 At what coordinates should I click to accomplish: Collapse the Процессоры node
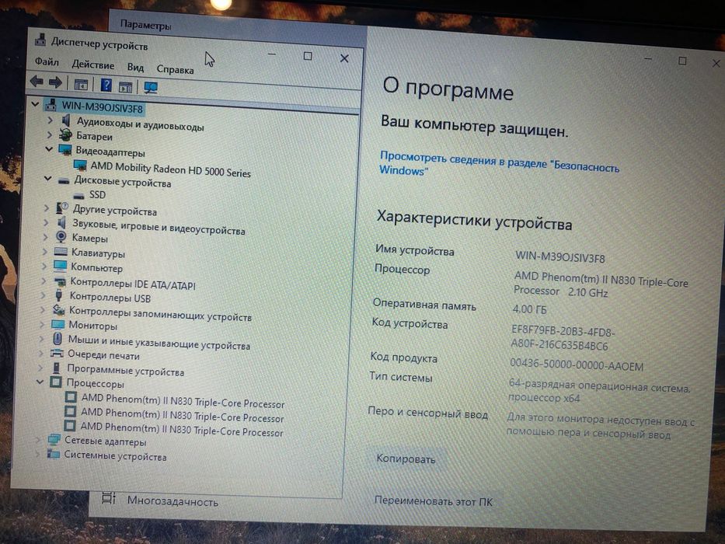point(40,382)
